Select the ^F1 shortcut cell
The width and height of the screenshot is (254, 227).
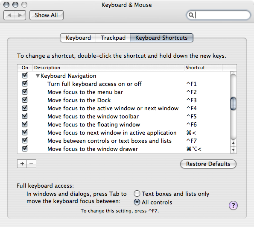click(x=191, y=84)
